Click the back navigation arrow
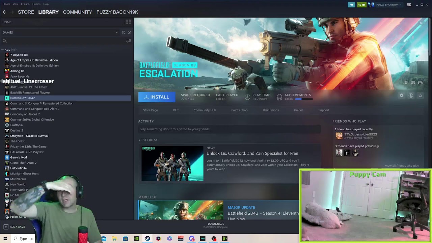Viewport: 432px width, 243px height. click(x=4, y=12)
